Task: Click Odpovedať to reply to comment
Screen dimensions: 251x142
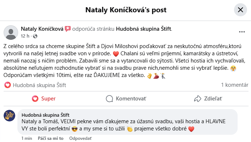Action: pos(80,138)
